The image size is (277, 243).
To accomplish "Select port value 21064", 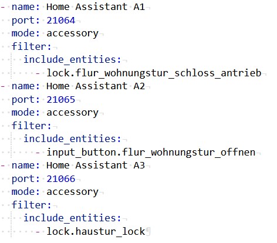I will click(61, 21).
